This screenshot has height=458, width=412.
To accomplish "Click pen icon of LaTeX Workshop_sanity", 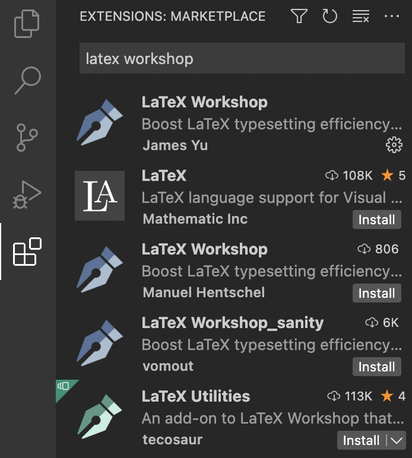I will point(100,343).
